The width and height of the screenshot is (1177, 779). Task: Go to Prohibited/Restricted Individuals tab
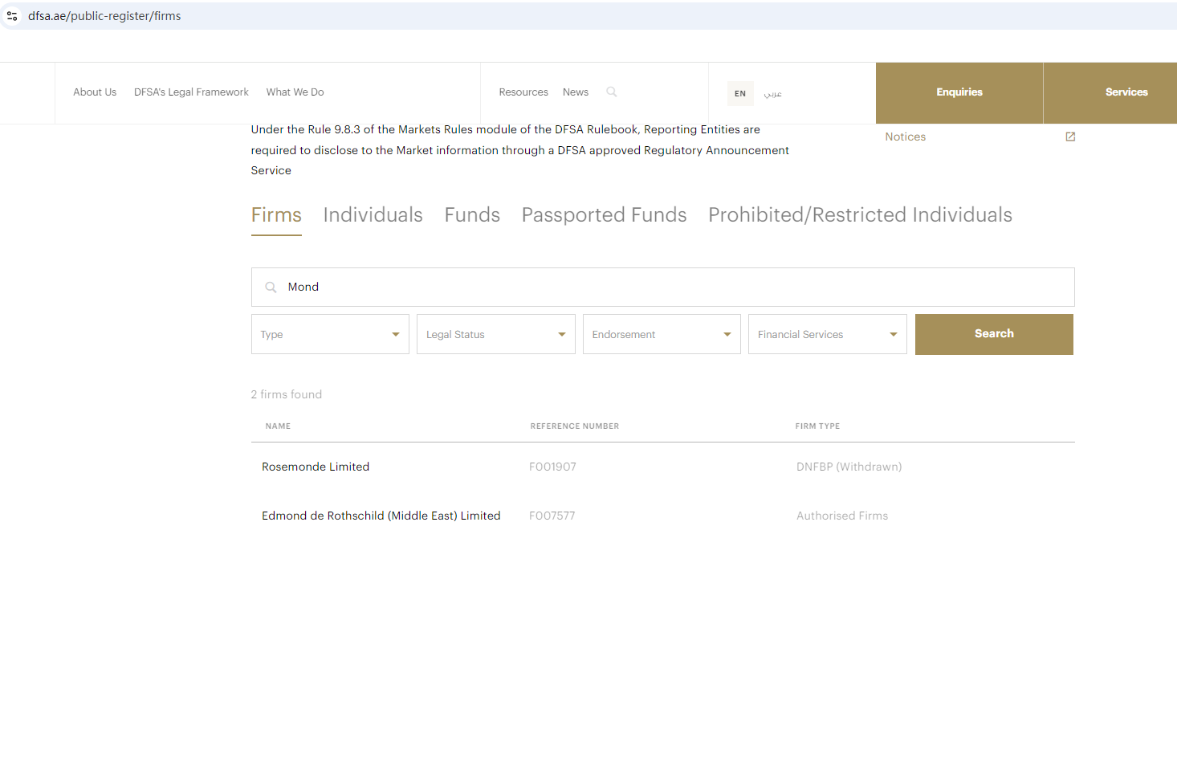[x=860, y=215]
